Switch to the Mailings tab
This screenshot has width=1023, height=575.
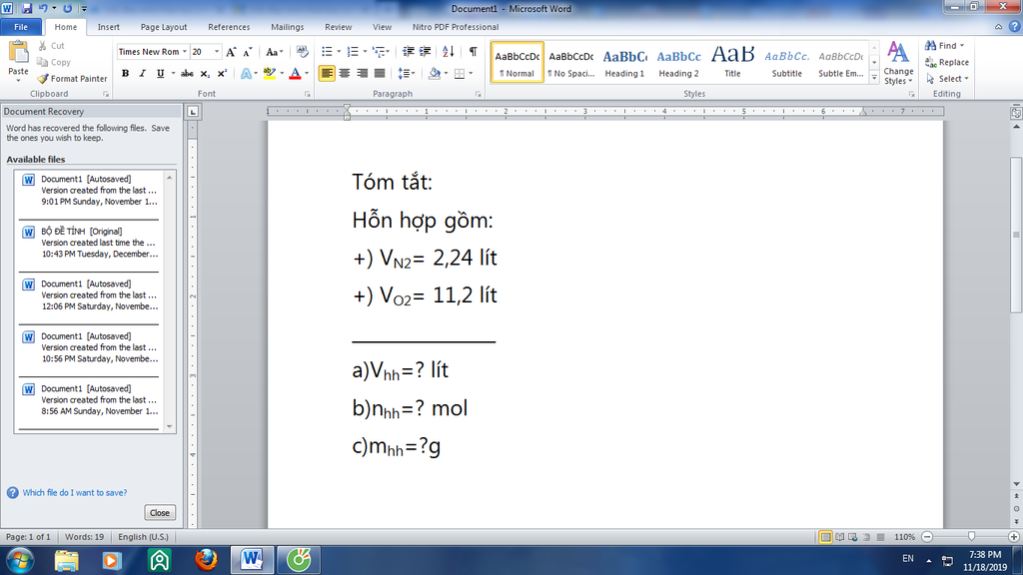pos(287,27)
